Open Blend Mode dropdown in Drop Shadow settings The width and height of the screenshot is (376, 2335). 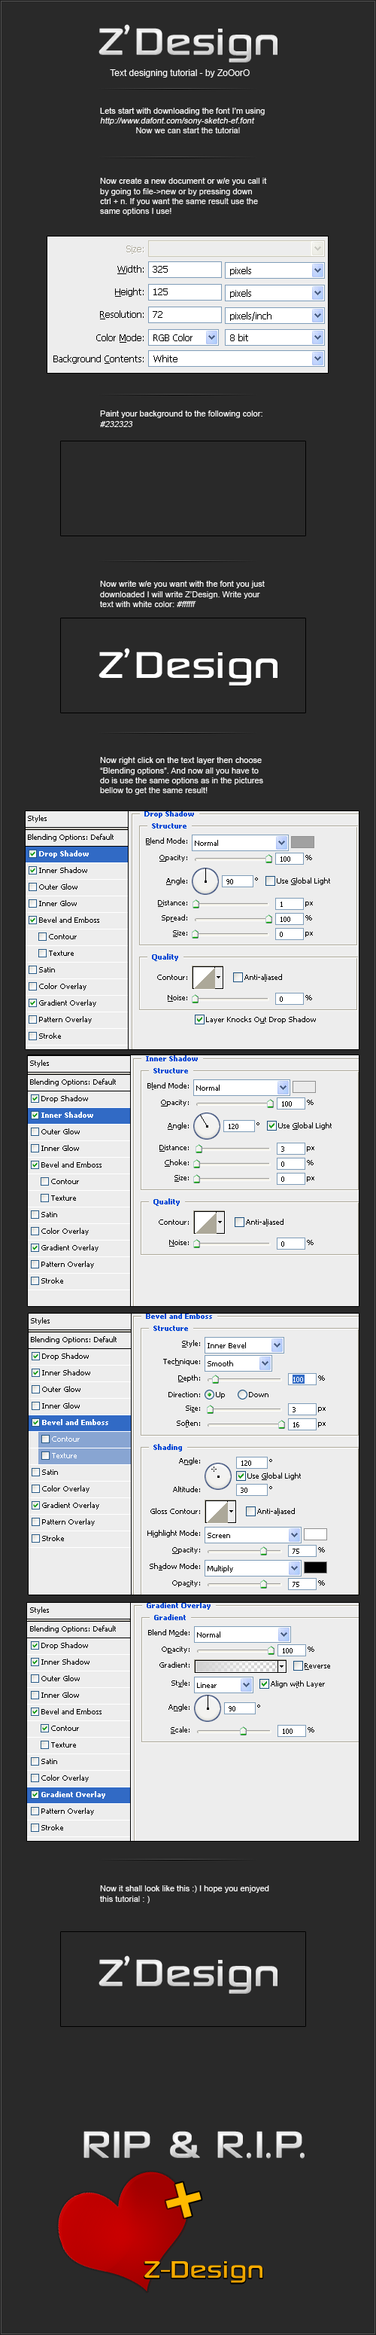click(239, 842)
